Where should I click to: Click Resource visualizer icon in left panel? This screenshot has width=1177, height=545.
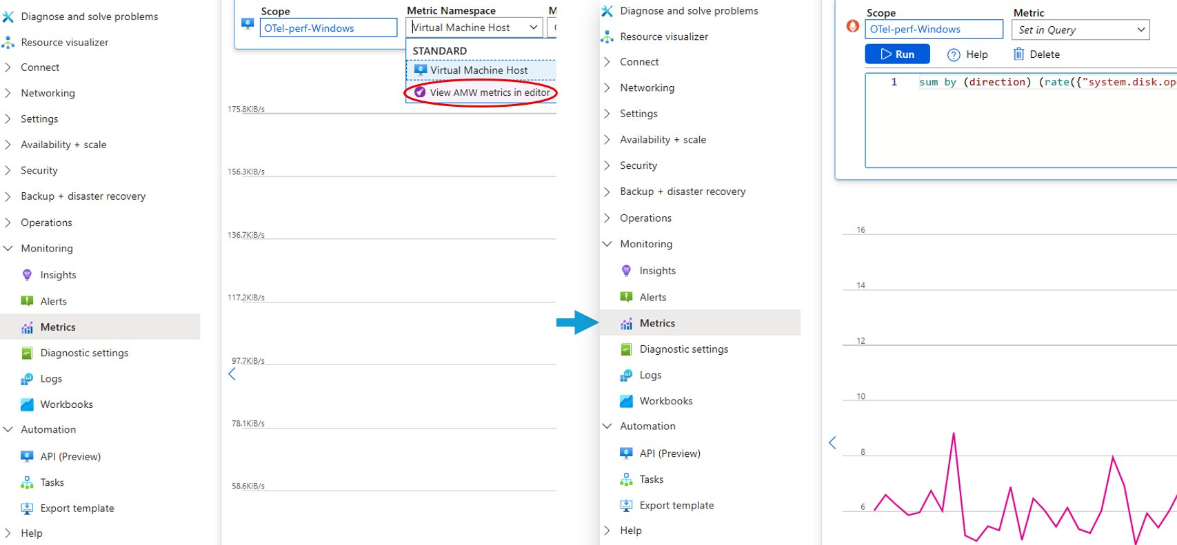click(8, 42)
